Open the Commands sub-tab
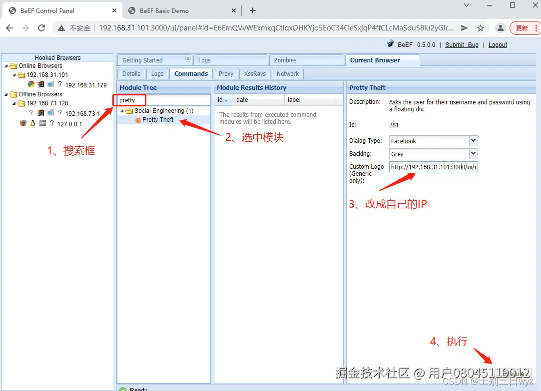Screen dimensions: 541x391 191,74
